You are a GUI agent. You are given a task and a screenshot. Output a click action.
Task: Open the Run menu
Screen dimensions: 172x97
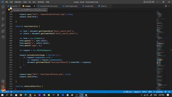tap(34, 2)
